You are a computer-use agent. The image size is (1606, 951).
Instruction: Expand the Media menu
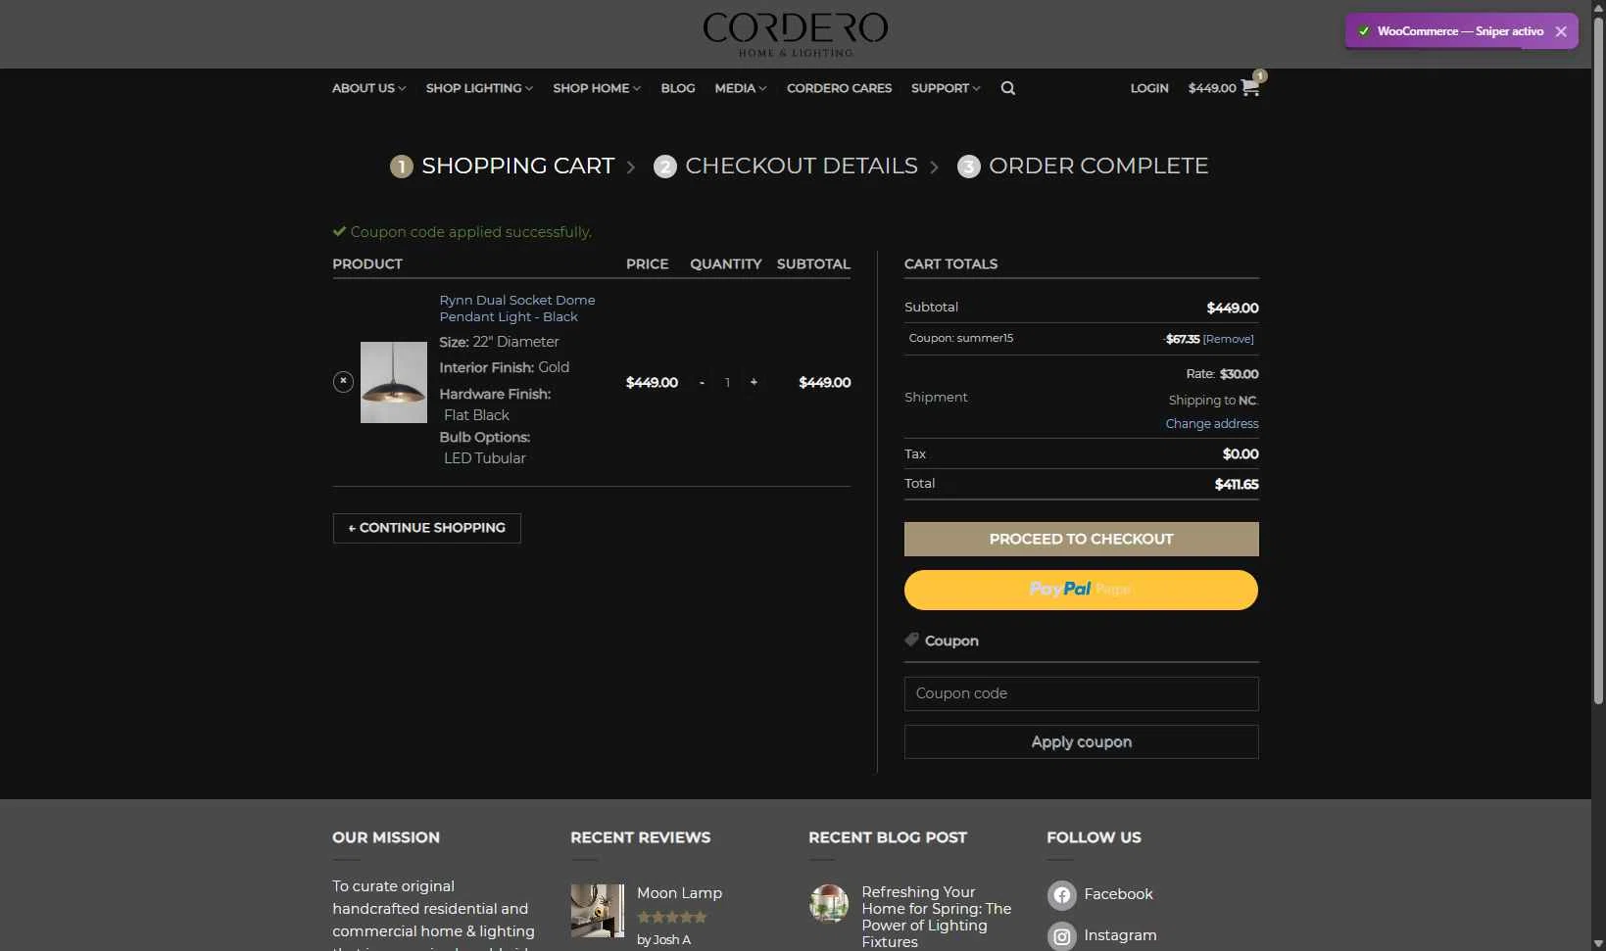click(x=741, y=88)
